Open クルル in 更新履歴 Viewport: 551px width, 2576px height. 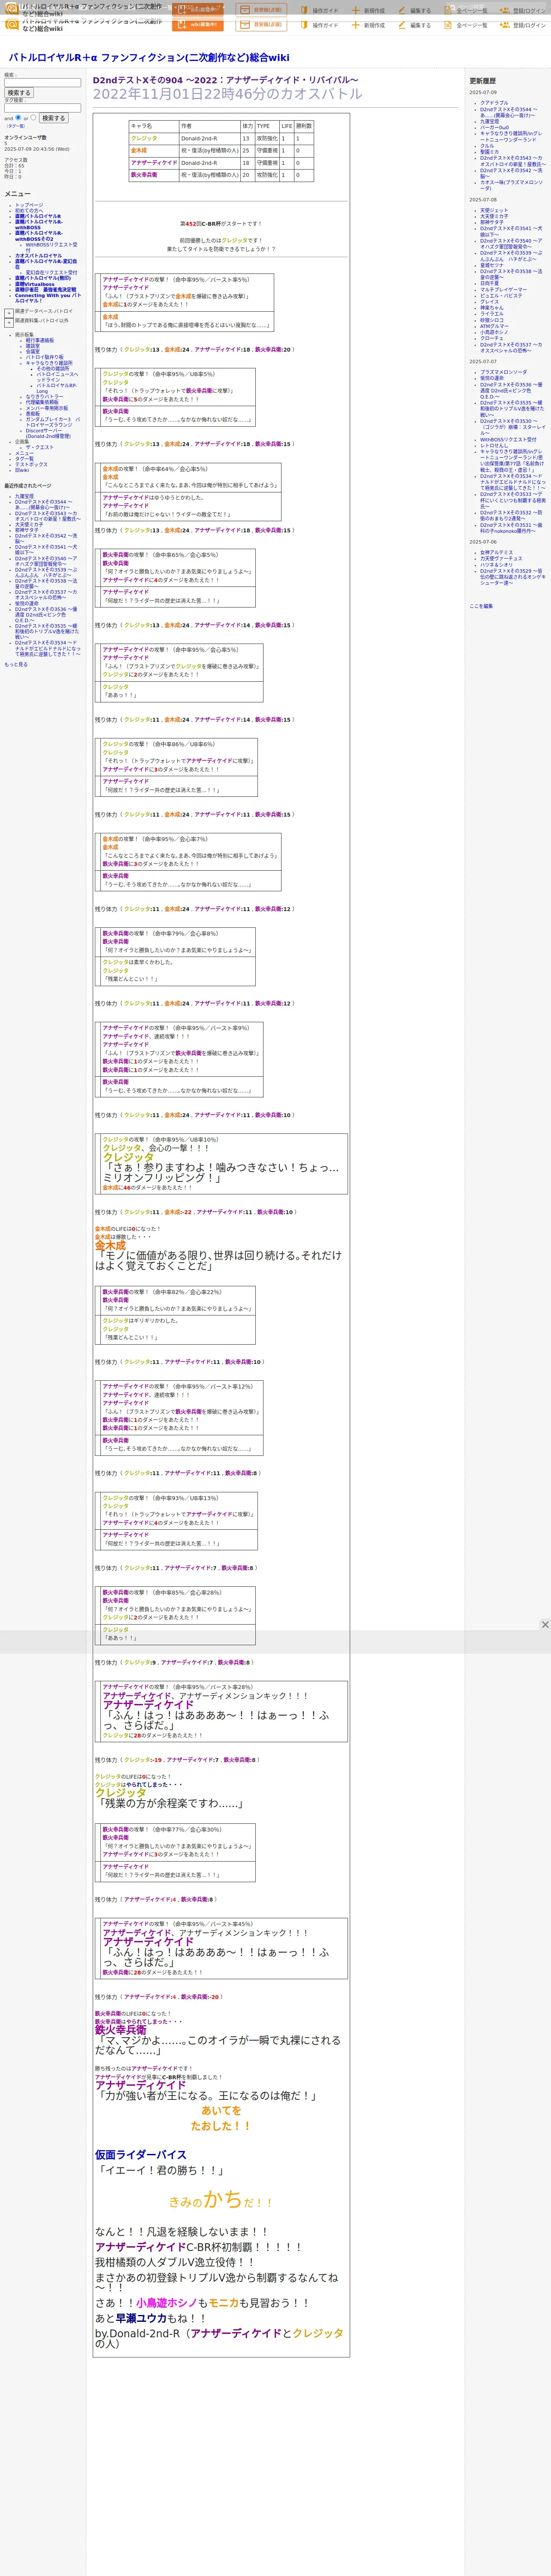click(487, 146)
